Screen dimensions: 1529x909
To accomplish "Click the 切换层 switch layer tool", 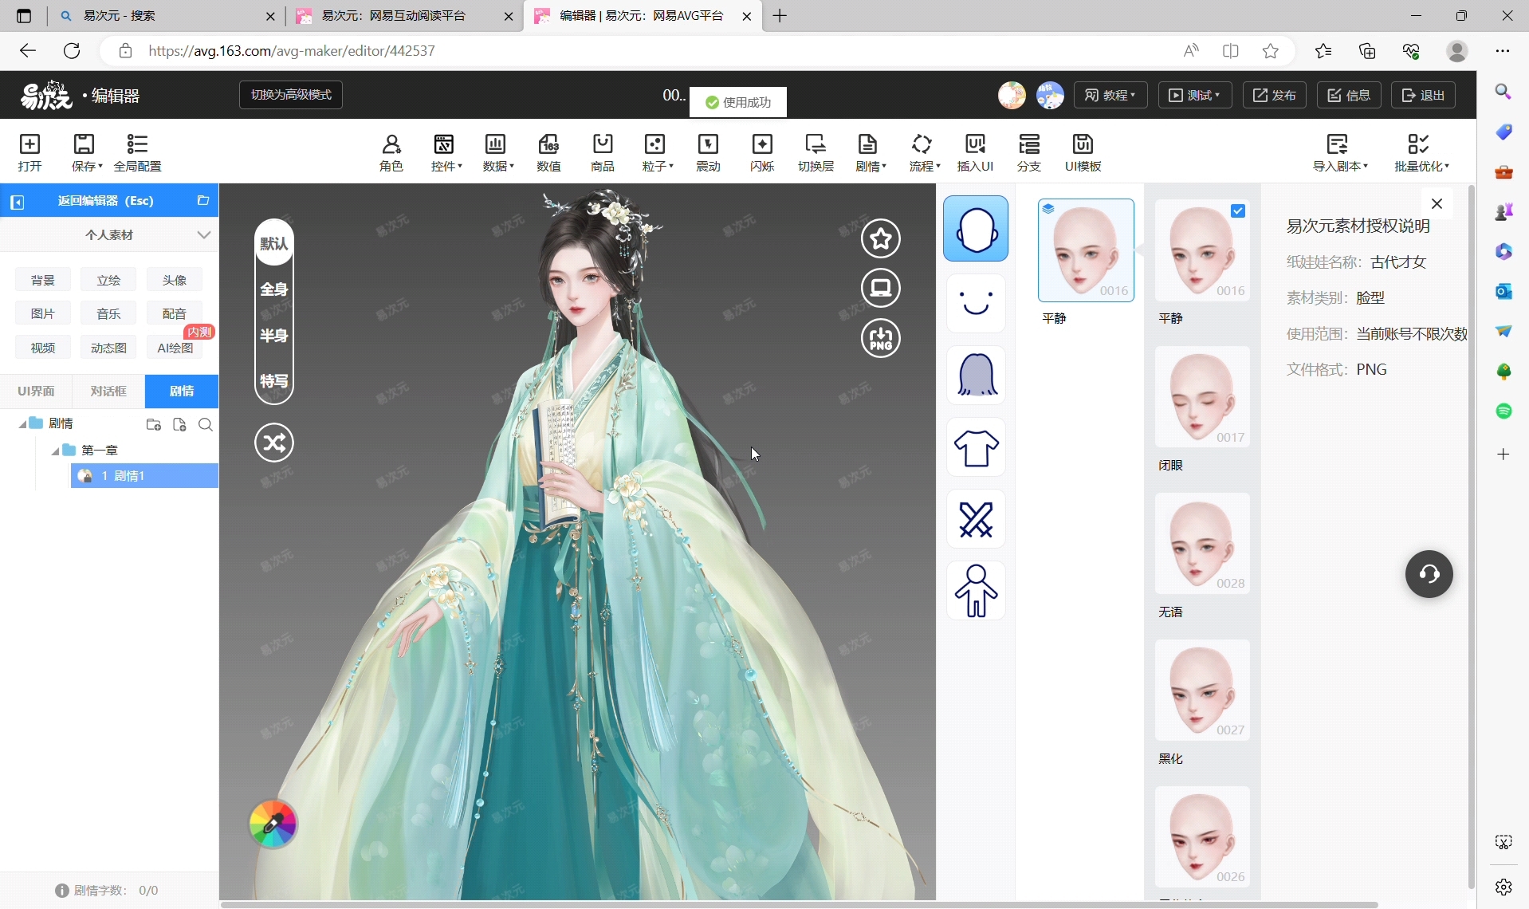I will 816,152.
